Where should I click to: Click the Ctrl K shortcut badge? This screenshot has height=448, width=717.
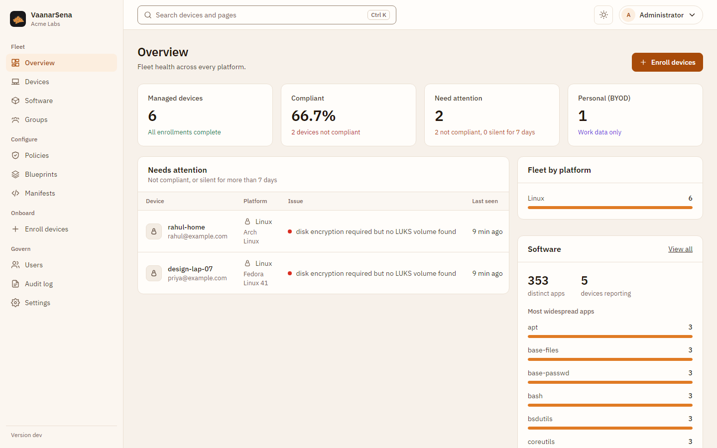point(378,15)
